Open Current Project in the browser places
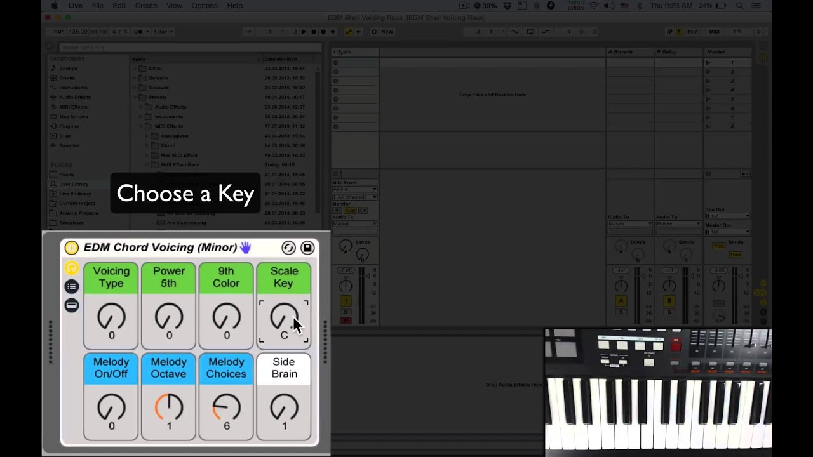Image resolution: width=813 pixels, height=457 pixels. 77,203
